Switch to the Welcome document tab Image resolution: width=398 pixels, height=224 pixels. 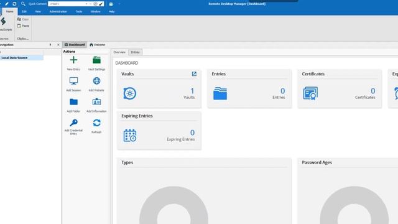[x=97, y=45]
